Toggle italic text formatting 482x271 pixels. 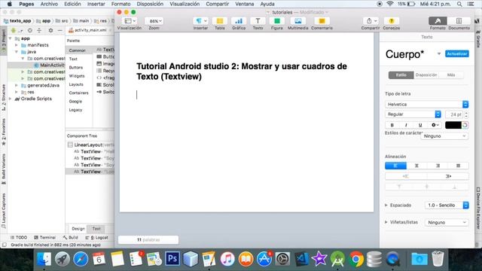click(x=406, y=125)
